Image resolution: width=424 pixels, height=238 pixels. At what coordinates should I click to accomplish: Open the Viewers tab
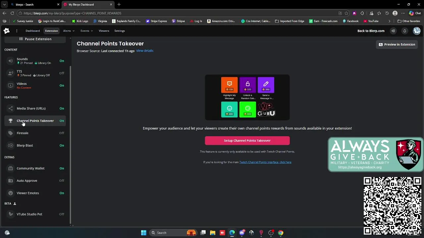coord(104,31)
